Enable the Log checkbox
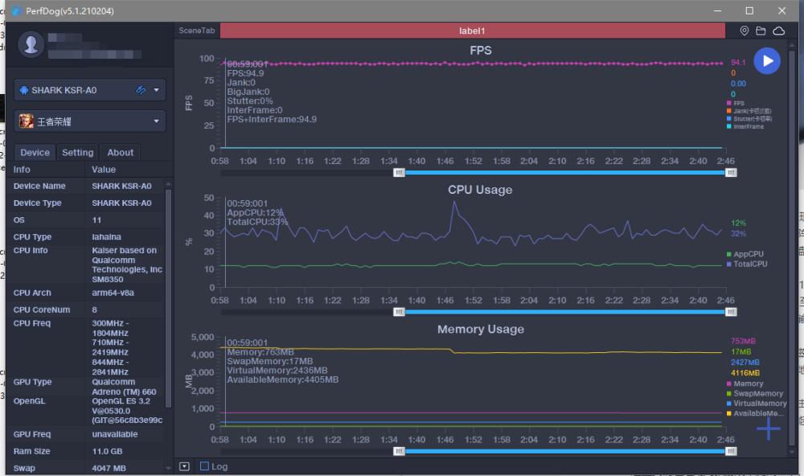The image size is (804, 476). (x=204, y=466)
